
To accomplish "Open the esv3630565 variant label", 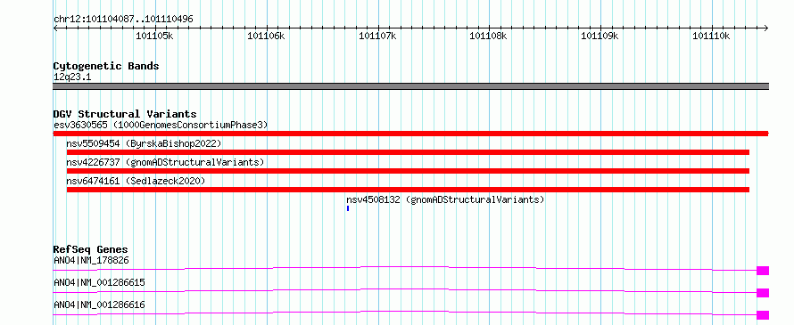I will (161, 125).
